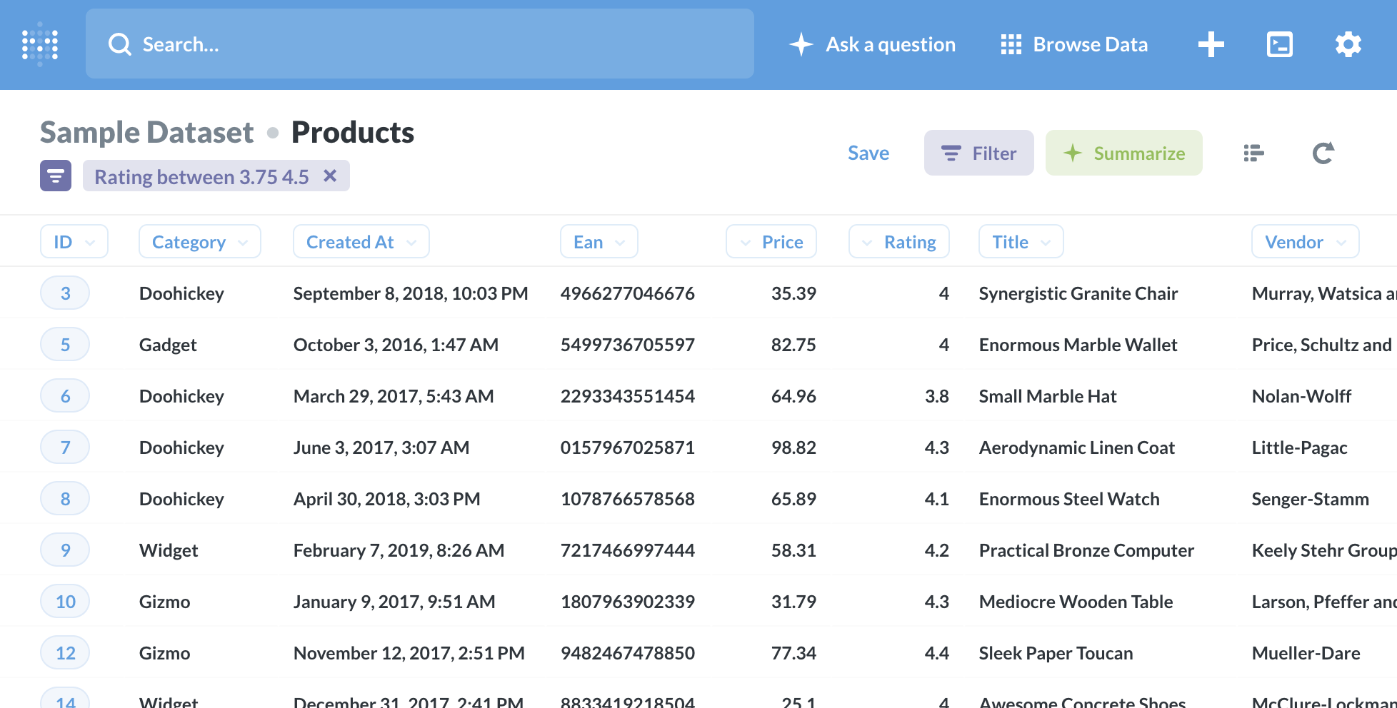
Task: Open product ID 3 detail
Action: [x=65, y=293]
